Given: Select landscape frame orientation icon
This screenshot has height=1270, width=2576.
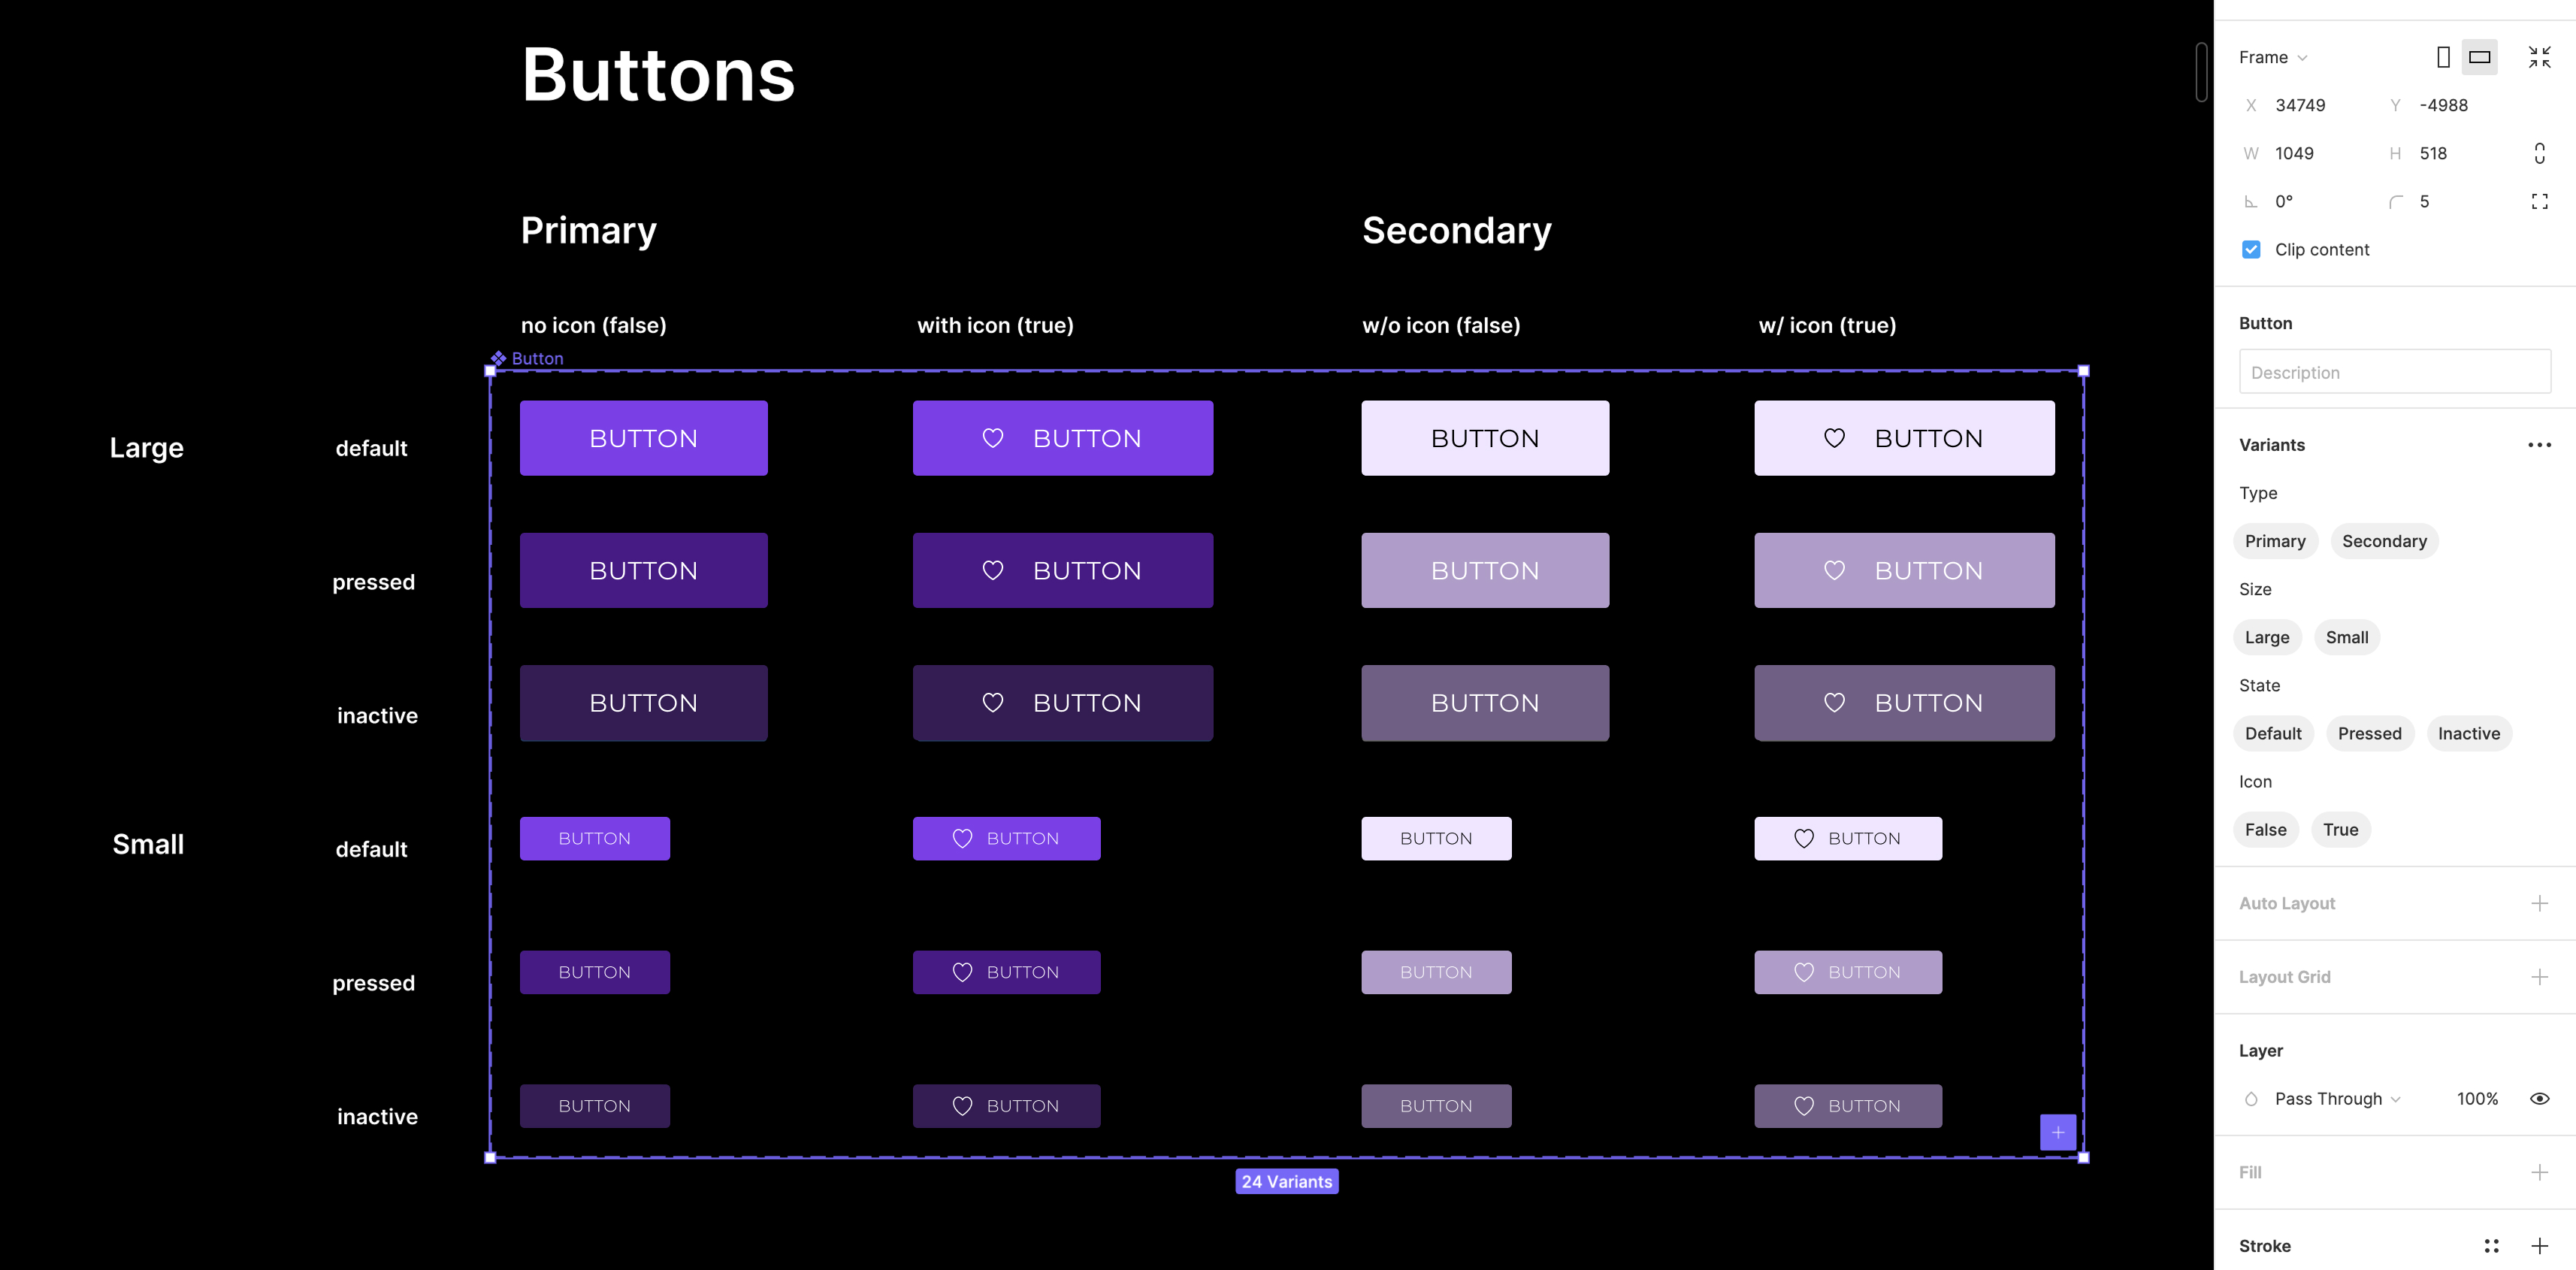Looking at the screenshot, I should [x=2480, y=57].
